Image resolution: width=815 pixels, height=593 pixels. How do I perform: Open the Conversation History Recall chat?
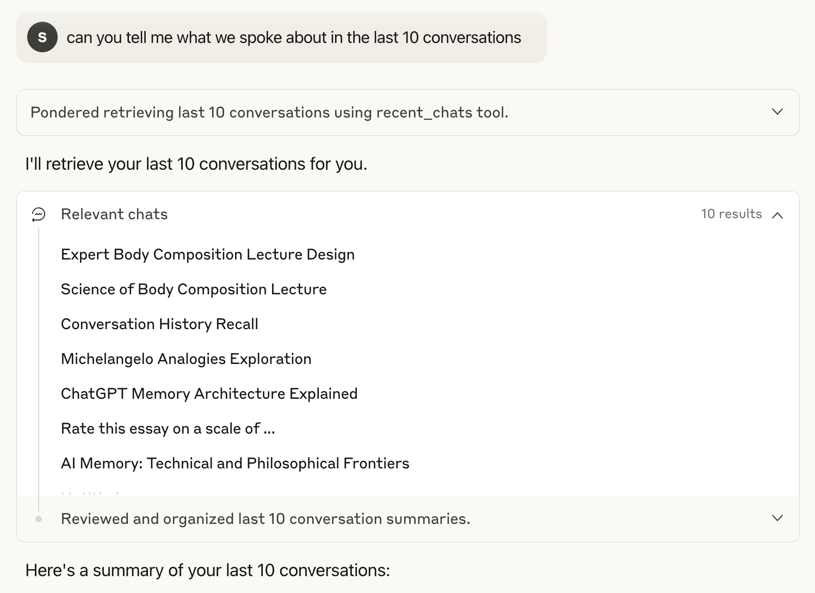tap(159, 324)
